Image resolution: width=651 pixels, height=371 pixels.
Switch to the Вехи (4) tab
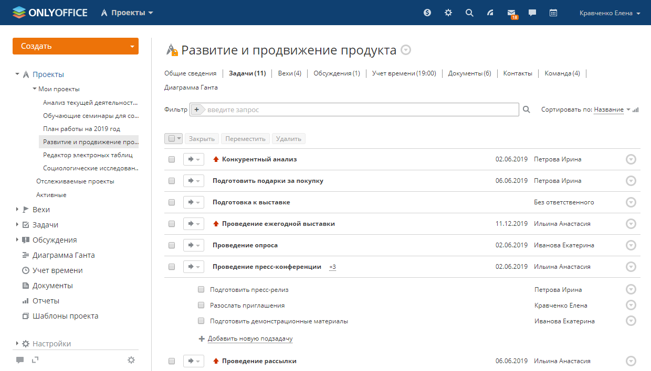[x=289, y=73]
